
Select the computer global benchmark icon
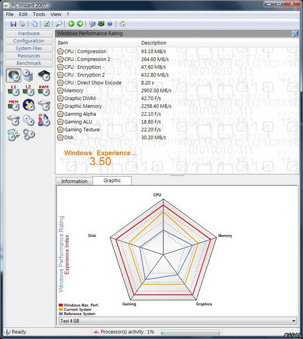pyautogui.click(x=28, y=76)
